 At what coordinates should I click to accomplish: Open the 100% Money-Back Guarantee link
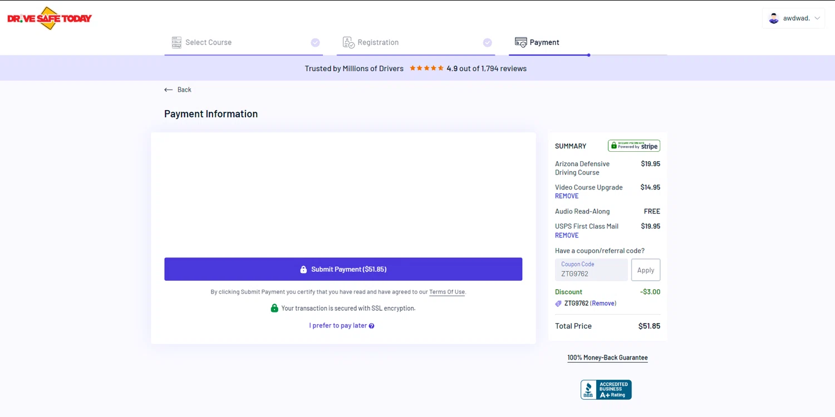click(x=607, y=358)
